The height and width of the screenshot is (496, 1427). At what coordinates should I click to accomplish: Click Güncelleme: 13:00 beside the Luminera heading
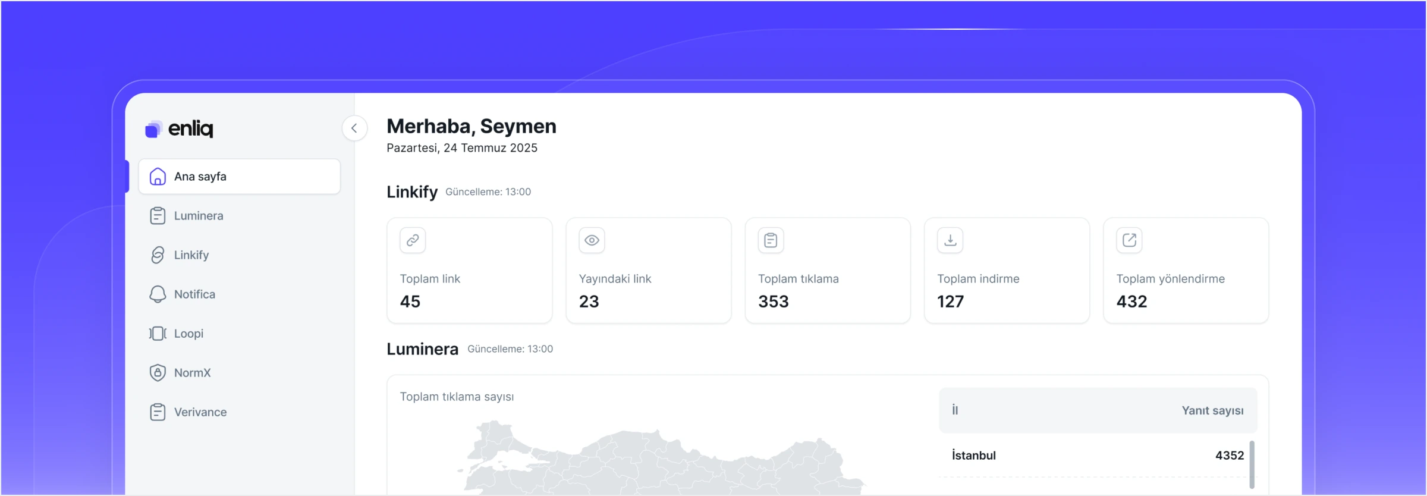click(x=510, y=349)
